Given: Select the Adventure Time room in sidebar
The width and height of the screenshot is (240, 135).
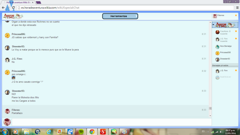Looking at the screenshot, I should click(225, 25).
